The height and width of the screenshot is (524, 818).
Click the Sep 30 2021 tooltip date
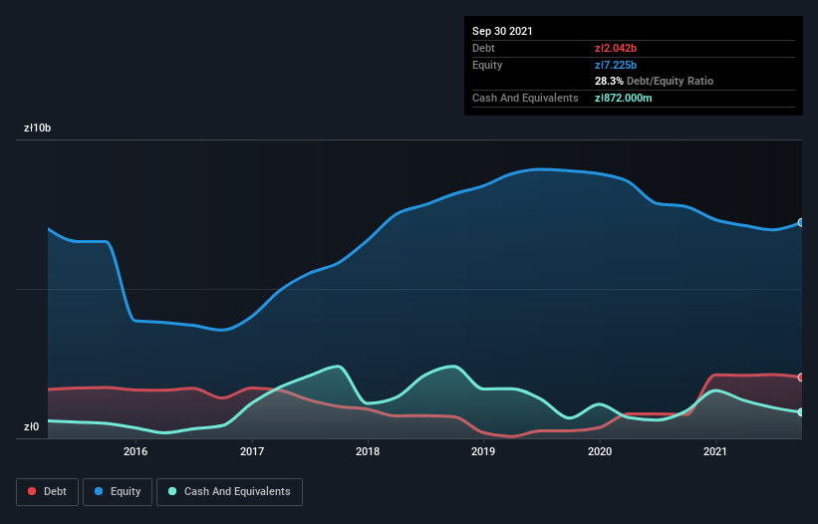click(x=502, y=31)
